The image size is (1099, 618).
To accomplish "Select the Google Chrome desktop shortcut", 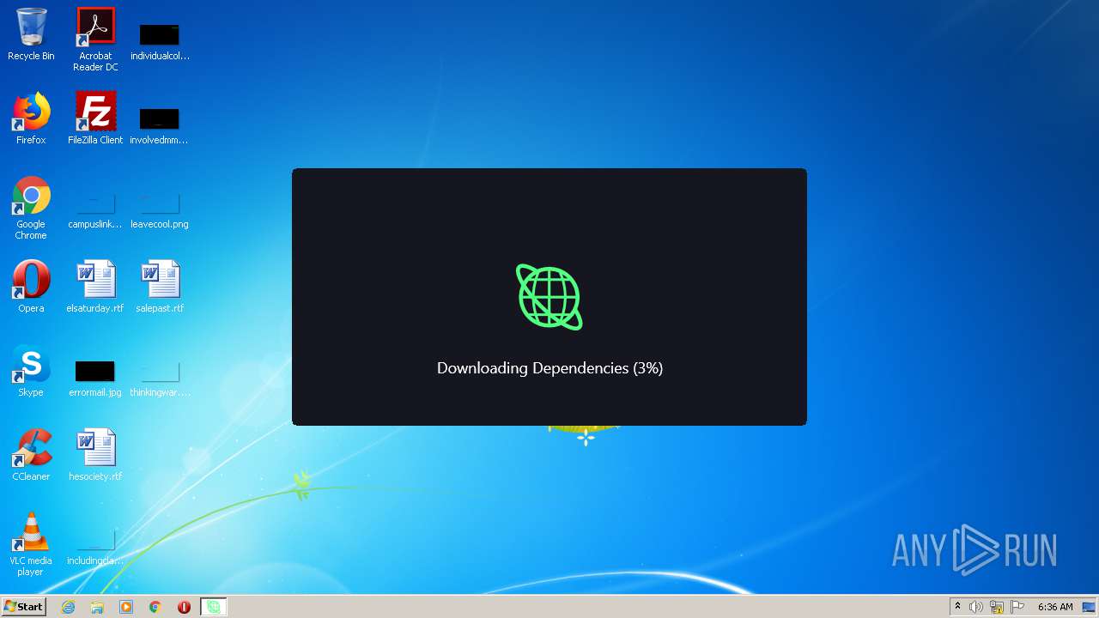I will coord(31,208).
